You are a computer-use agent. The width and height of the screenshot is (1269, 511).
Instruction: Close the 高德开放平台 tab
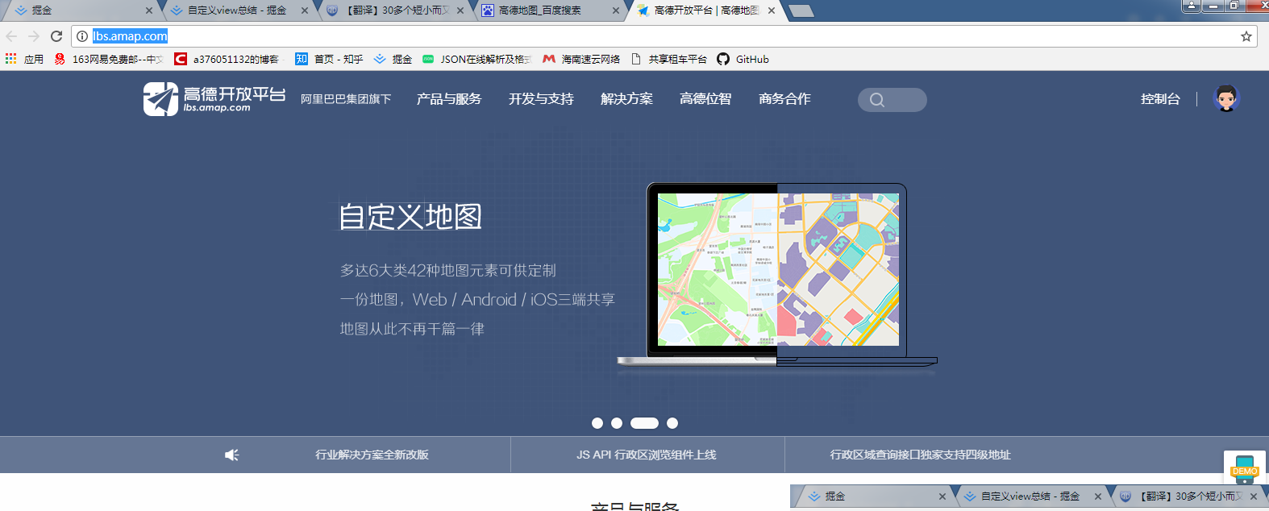tap(772, 10)
